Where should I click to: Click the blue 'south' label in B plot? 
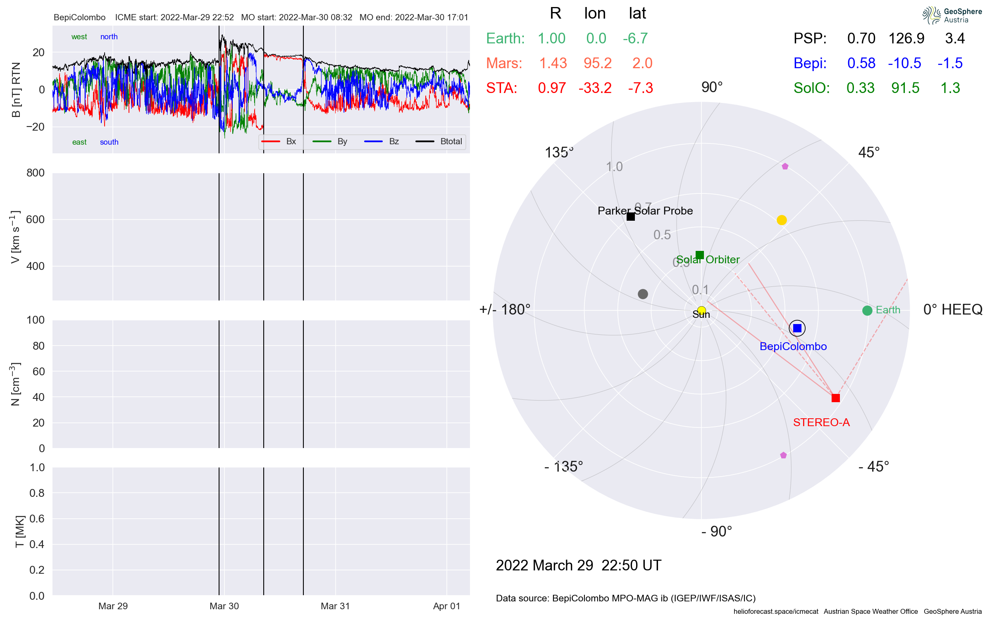[109, 142]
